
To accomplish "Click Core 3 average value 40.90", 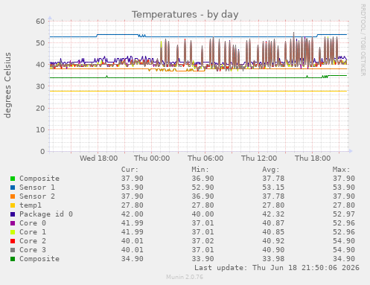I will click(273, 250).
